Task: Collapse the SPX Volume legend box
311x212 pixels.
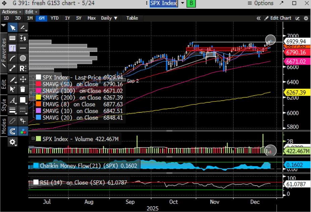Action: point(33,138)
